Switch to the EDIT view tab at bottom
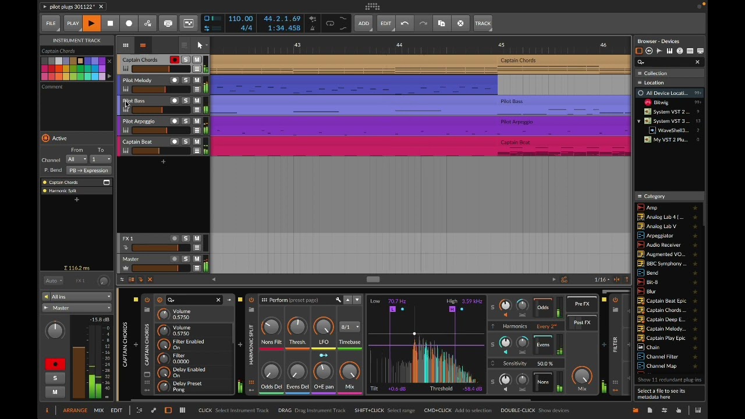The image size is (745, 419). 116,410
